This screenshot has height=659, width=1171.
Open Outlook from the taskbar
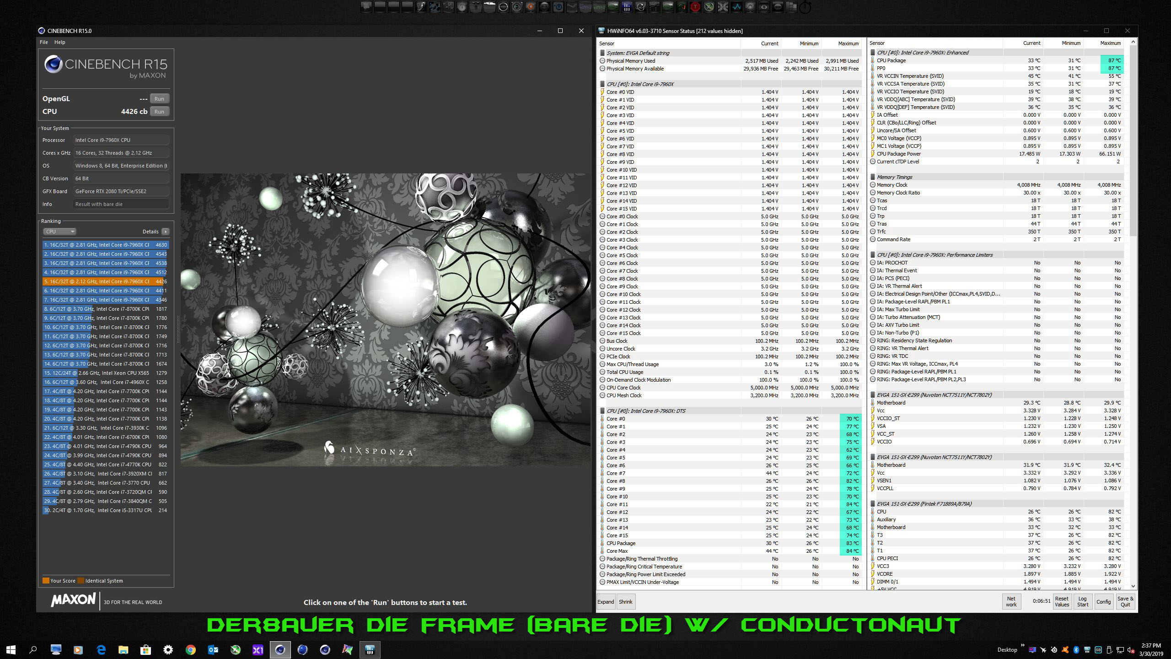(x=213, y=649)
